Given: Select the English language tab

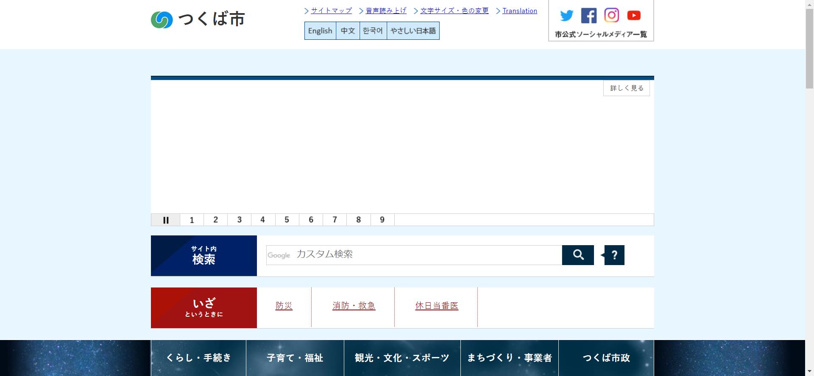Looking at the screenshot, I should [320, 31].
